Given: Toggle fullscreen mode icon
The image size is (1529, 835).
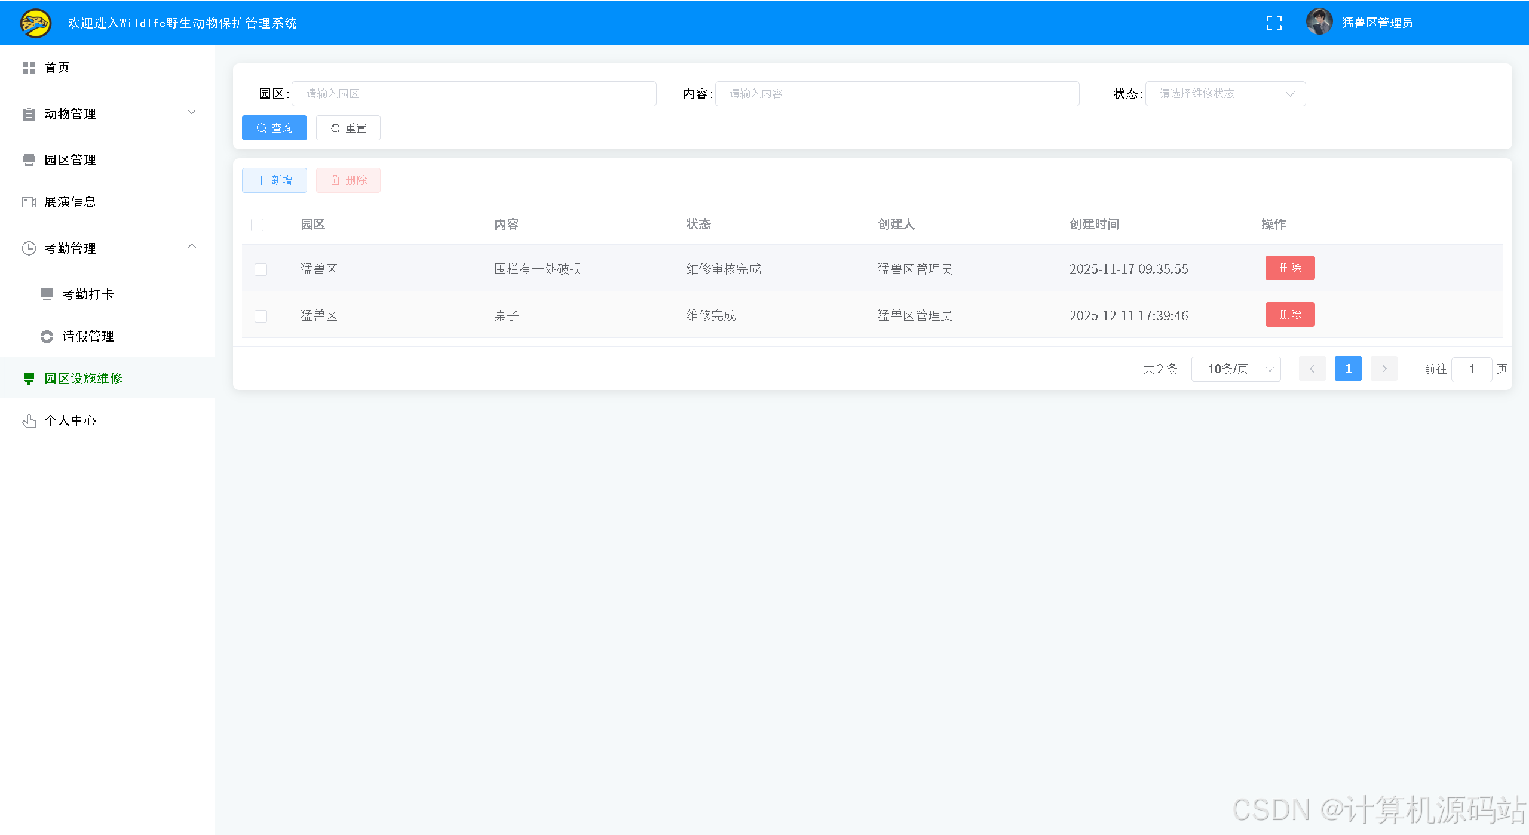Looking at the screenshot, I should coord(1274,23).
